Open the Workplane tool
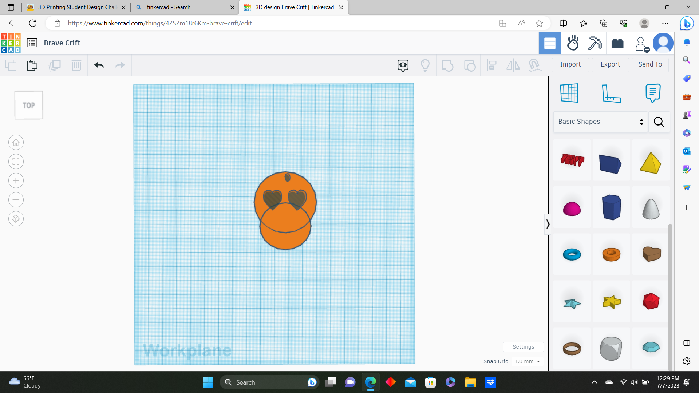Image resolution: width=699 pixels, height=393 pixels. (569, 92)
